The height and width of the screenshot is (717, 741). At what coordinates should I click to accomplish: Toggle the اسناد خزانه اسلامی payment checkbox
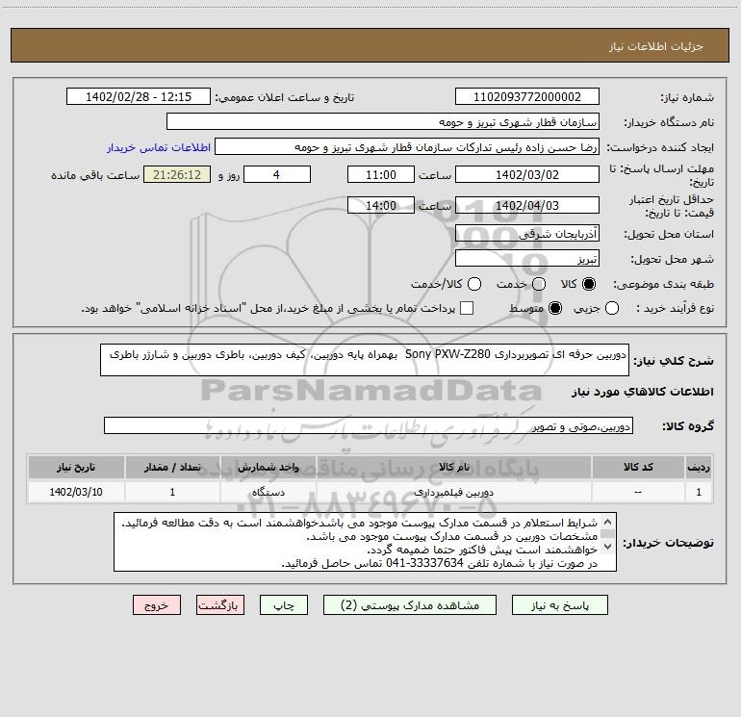point(467,308)
